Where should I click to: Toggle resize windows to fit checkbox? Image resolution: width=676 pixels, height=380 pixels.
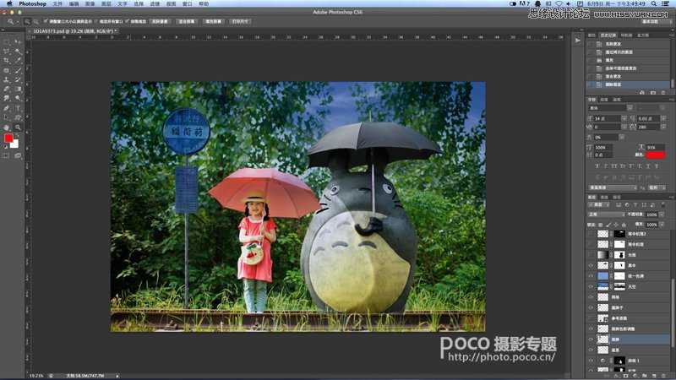46,21
